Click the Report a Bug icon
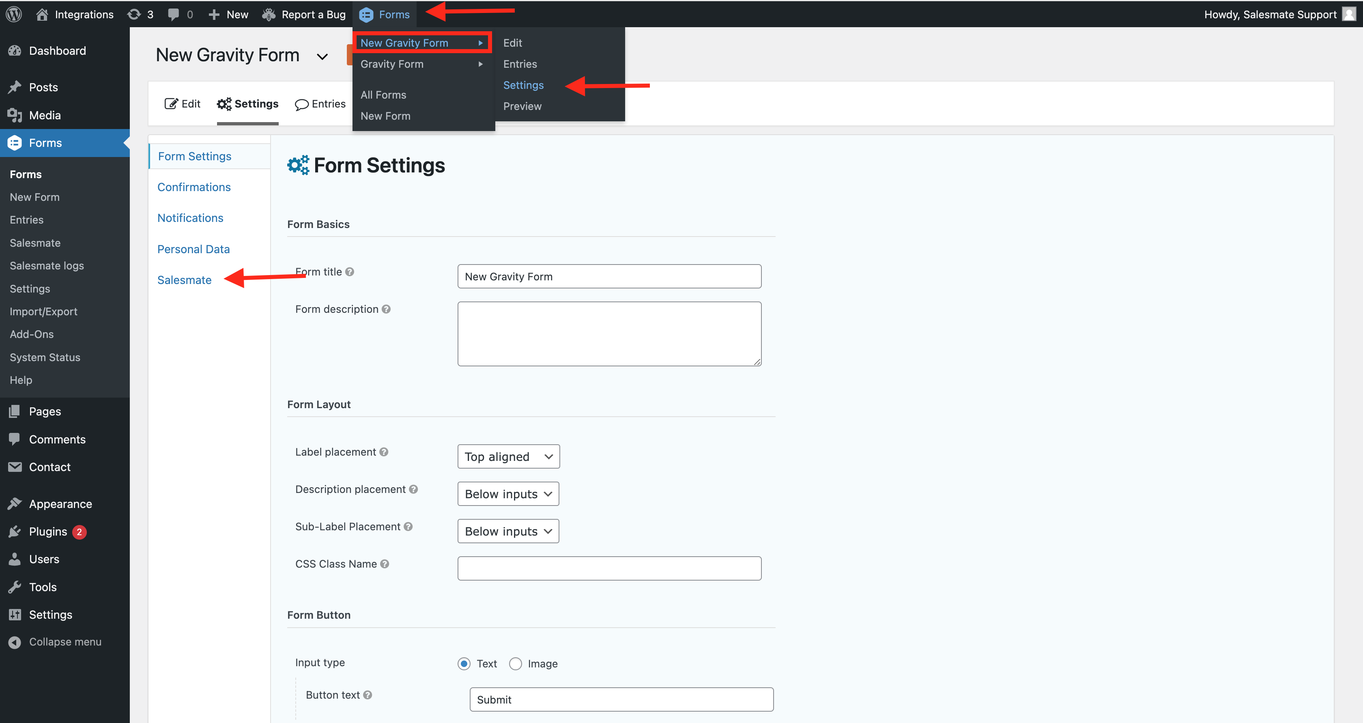Image resolution: width=1363 pixels, height=723 pixels. click(269, 14)
